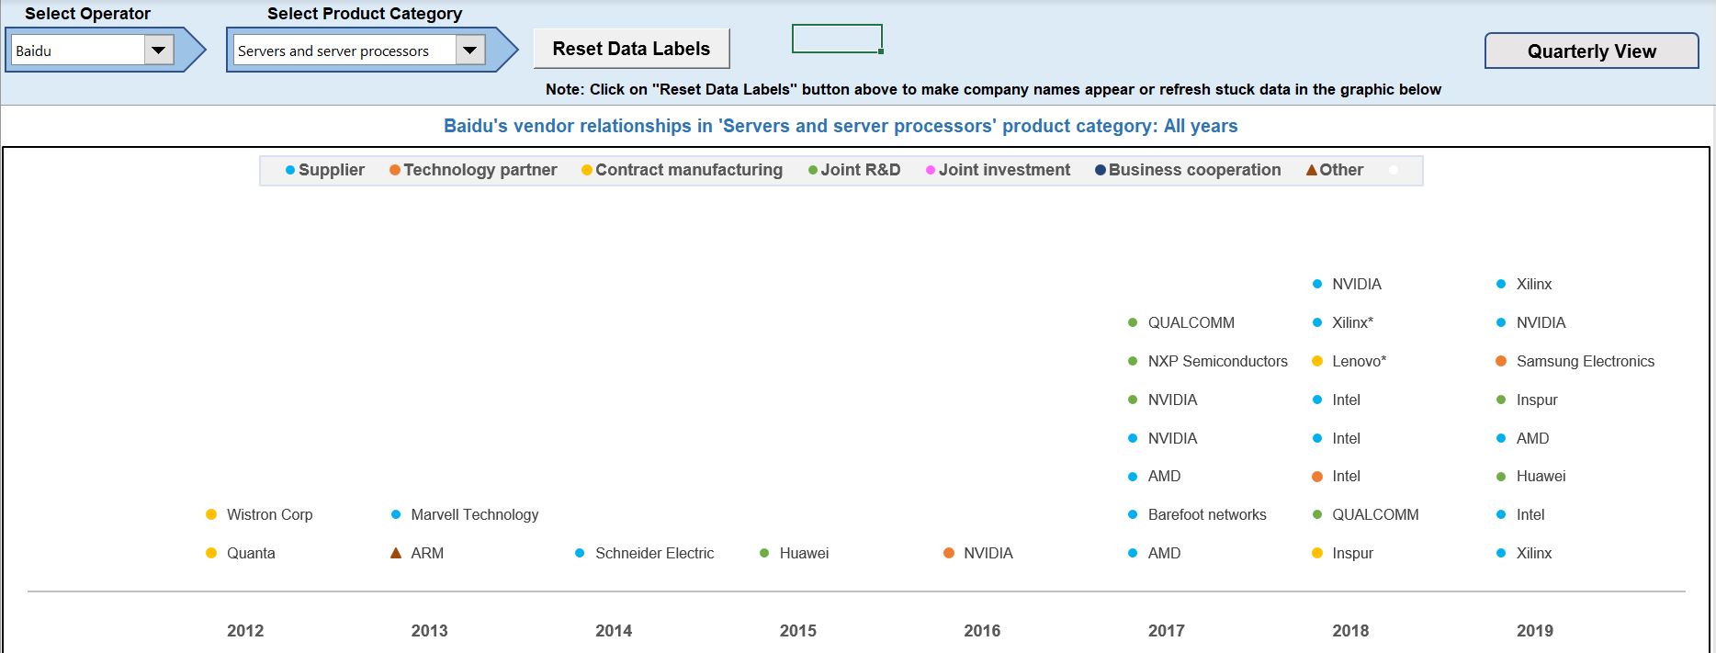The image size is (1716, 653).
Task: Select the empty highlighted cell
Action: [x=837, y=39]
